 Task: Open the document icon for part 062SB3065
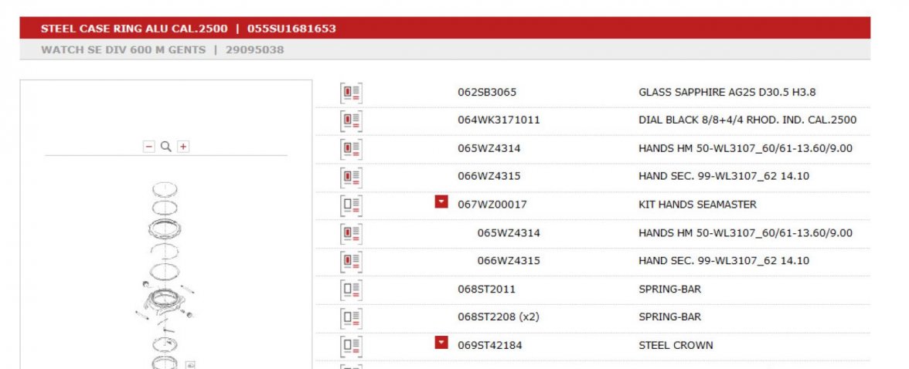[351, 93]
